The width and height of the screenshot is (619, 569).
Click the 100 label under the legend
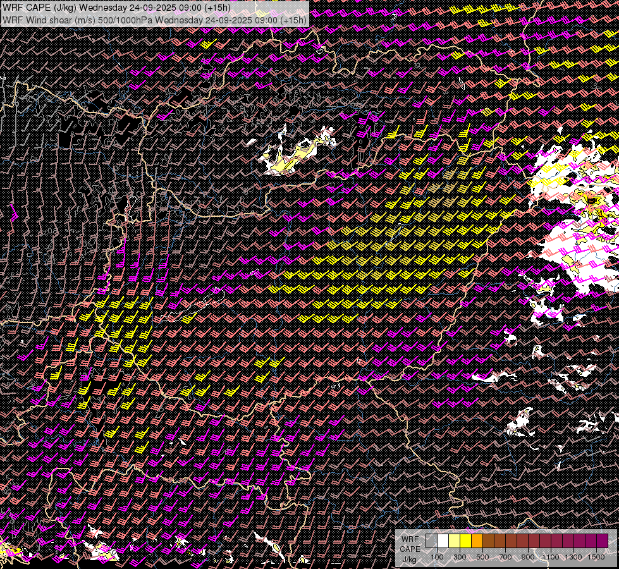tap(437, 557)
